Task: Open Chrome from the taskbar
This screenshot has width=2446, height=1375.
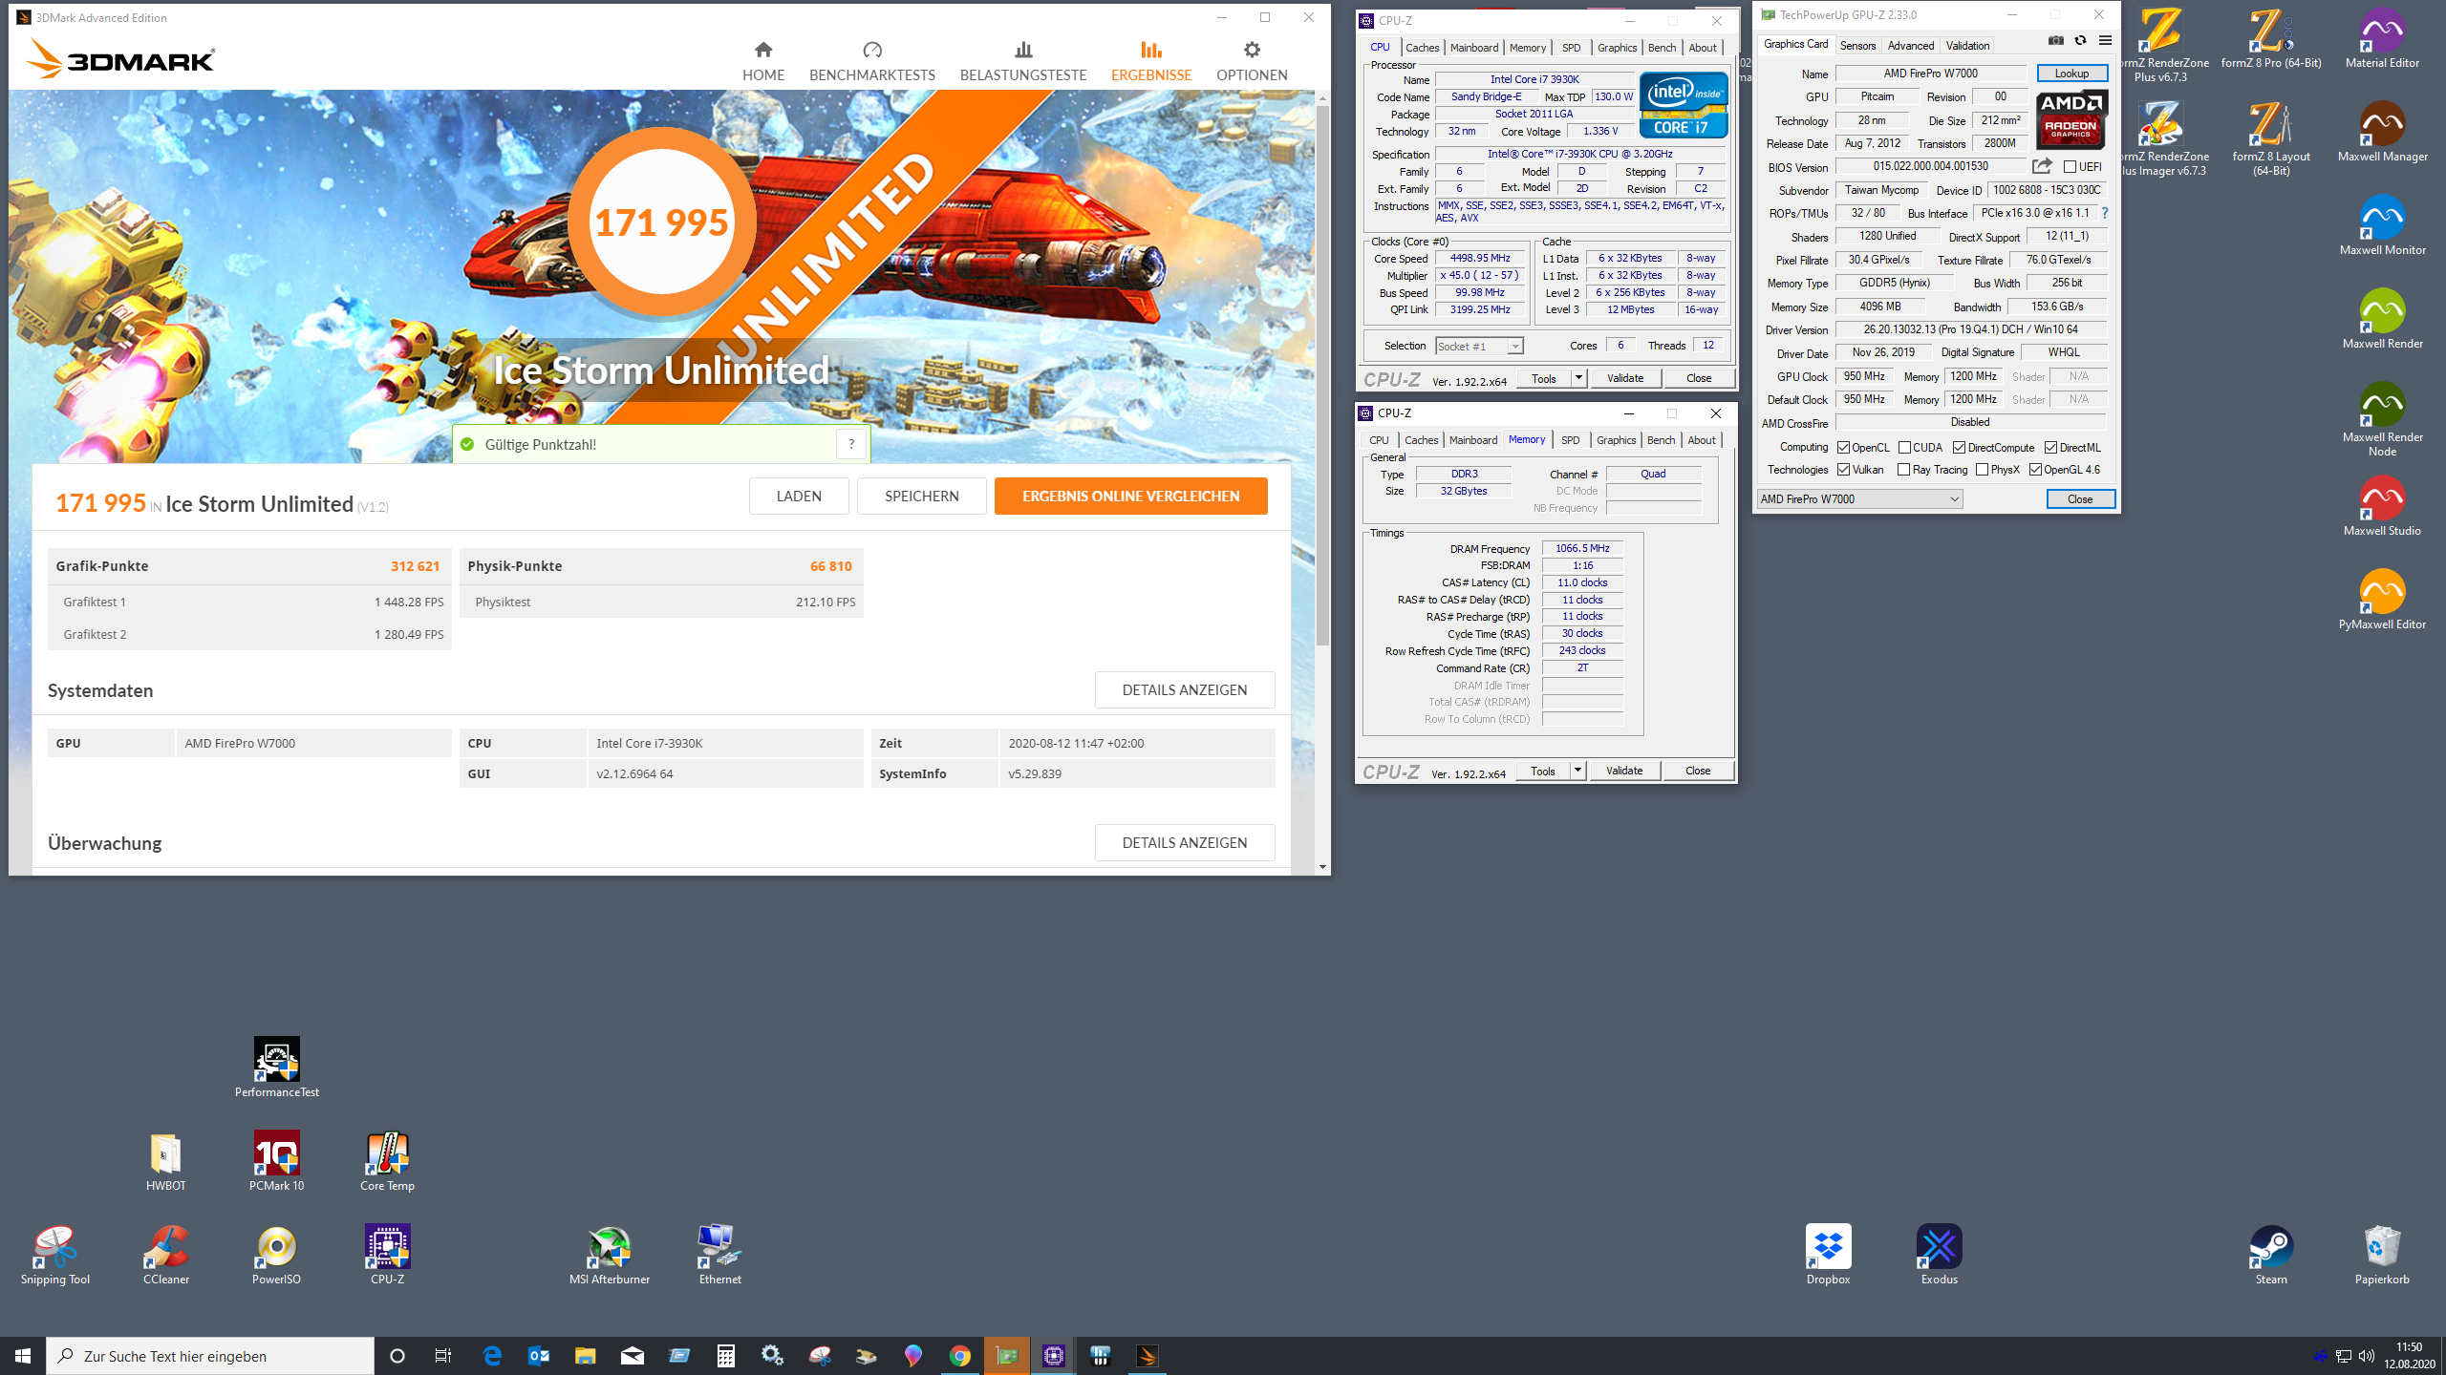Action: (x=959, y=1356)
